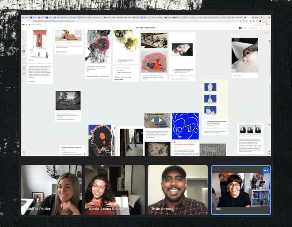Play the blue line-drawing face video
This screenshot has height=227, width=292.
(185, 126)
